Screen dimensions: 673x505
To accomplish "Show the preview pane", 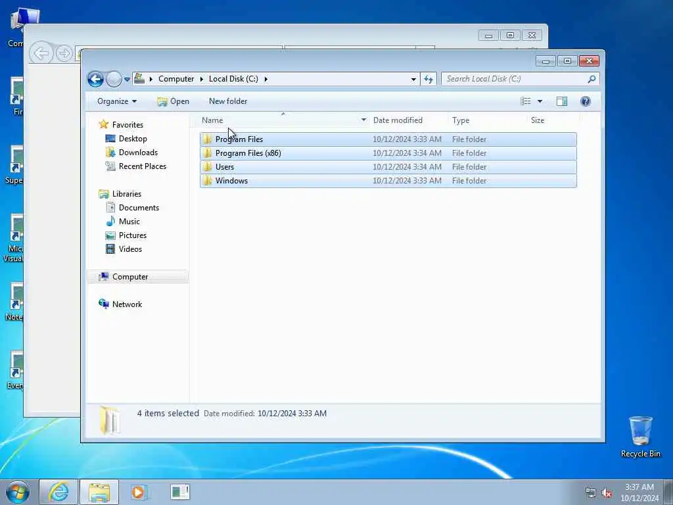I will 562,101.
